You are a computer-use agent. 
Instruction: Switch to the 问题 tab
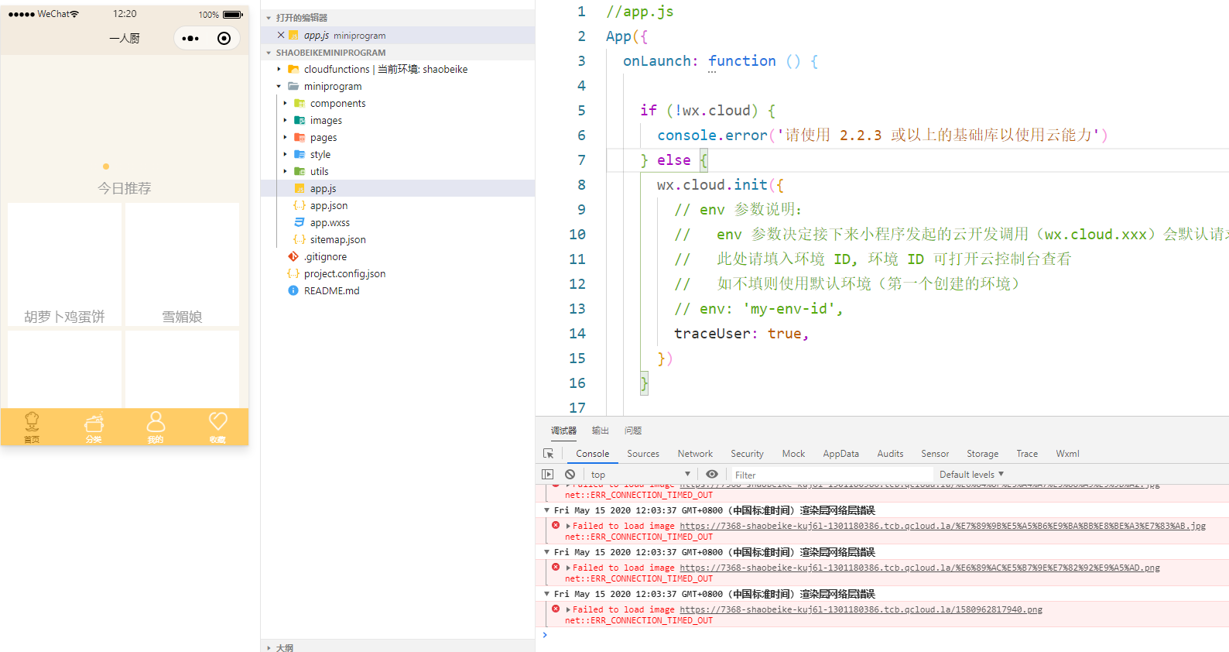pyautogui.click(x=633, y=431)
